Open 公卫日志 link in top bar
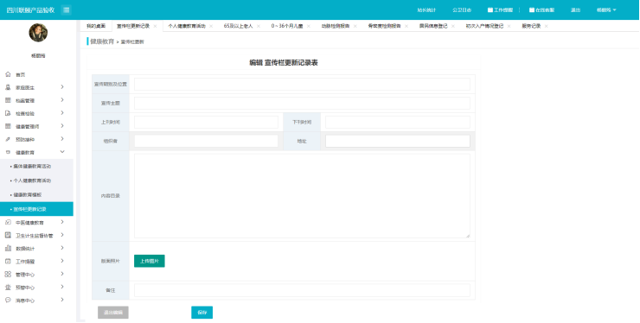 pyautogui.click(x=462, y=10)
